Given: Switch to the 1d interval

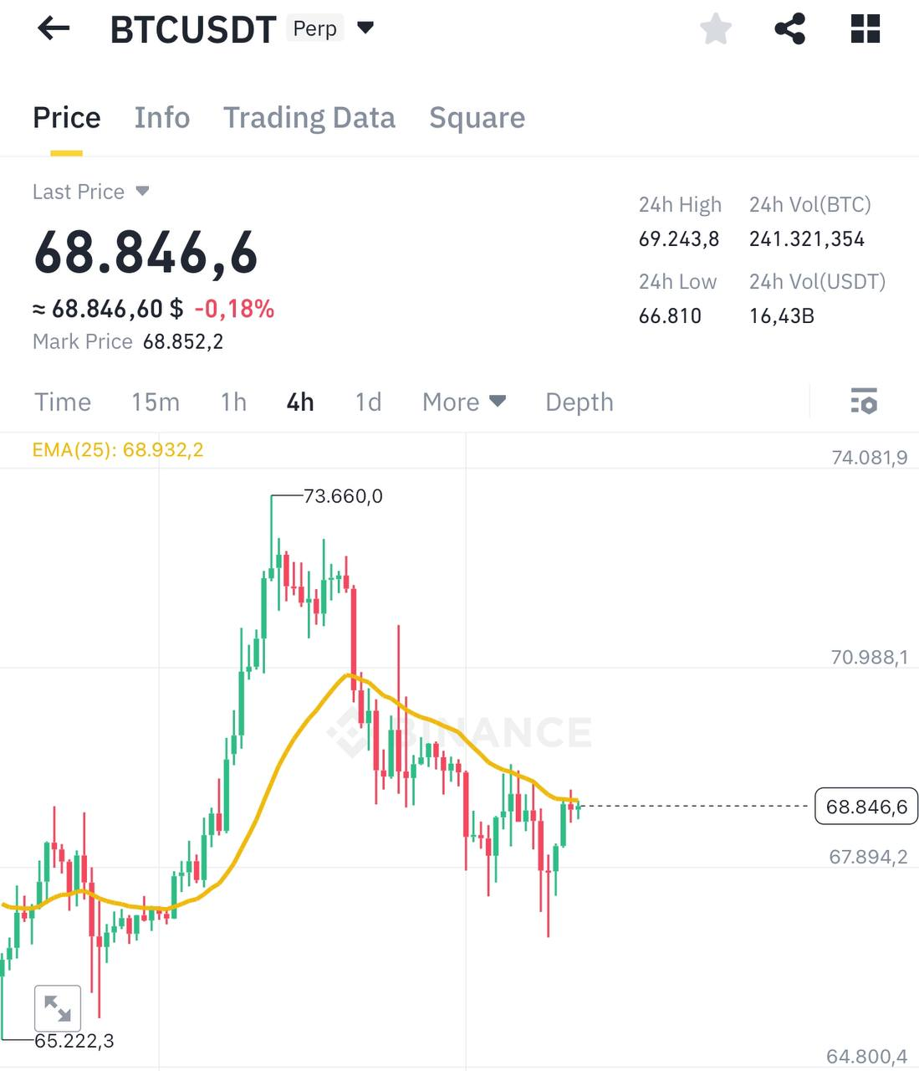Looking at the screenshot, I should coord(368,402).
